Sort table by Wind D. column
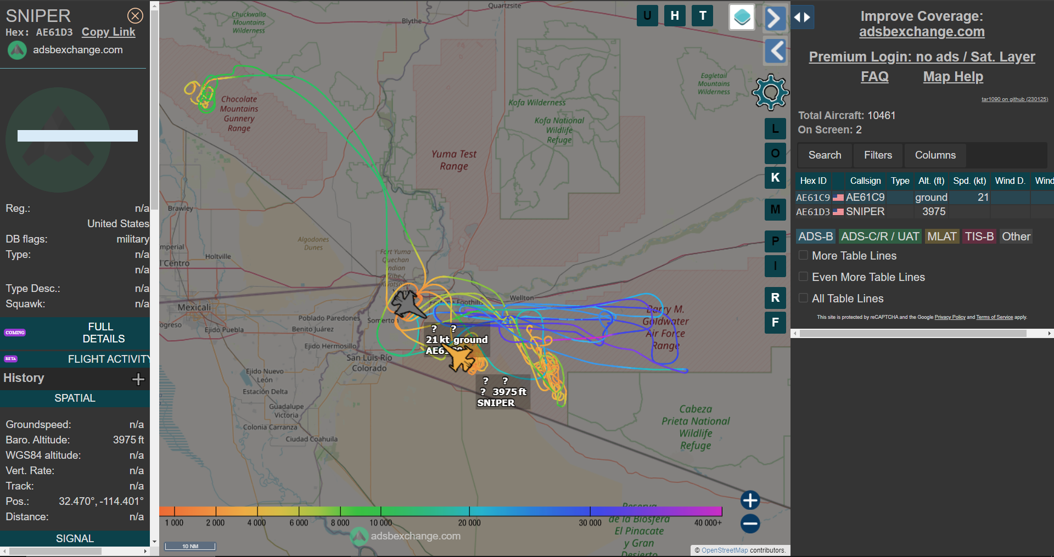The height and width of the screenshot is (557, 1054). click(x=1010, y=181)
